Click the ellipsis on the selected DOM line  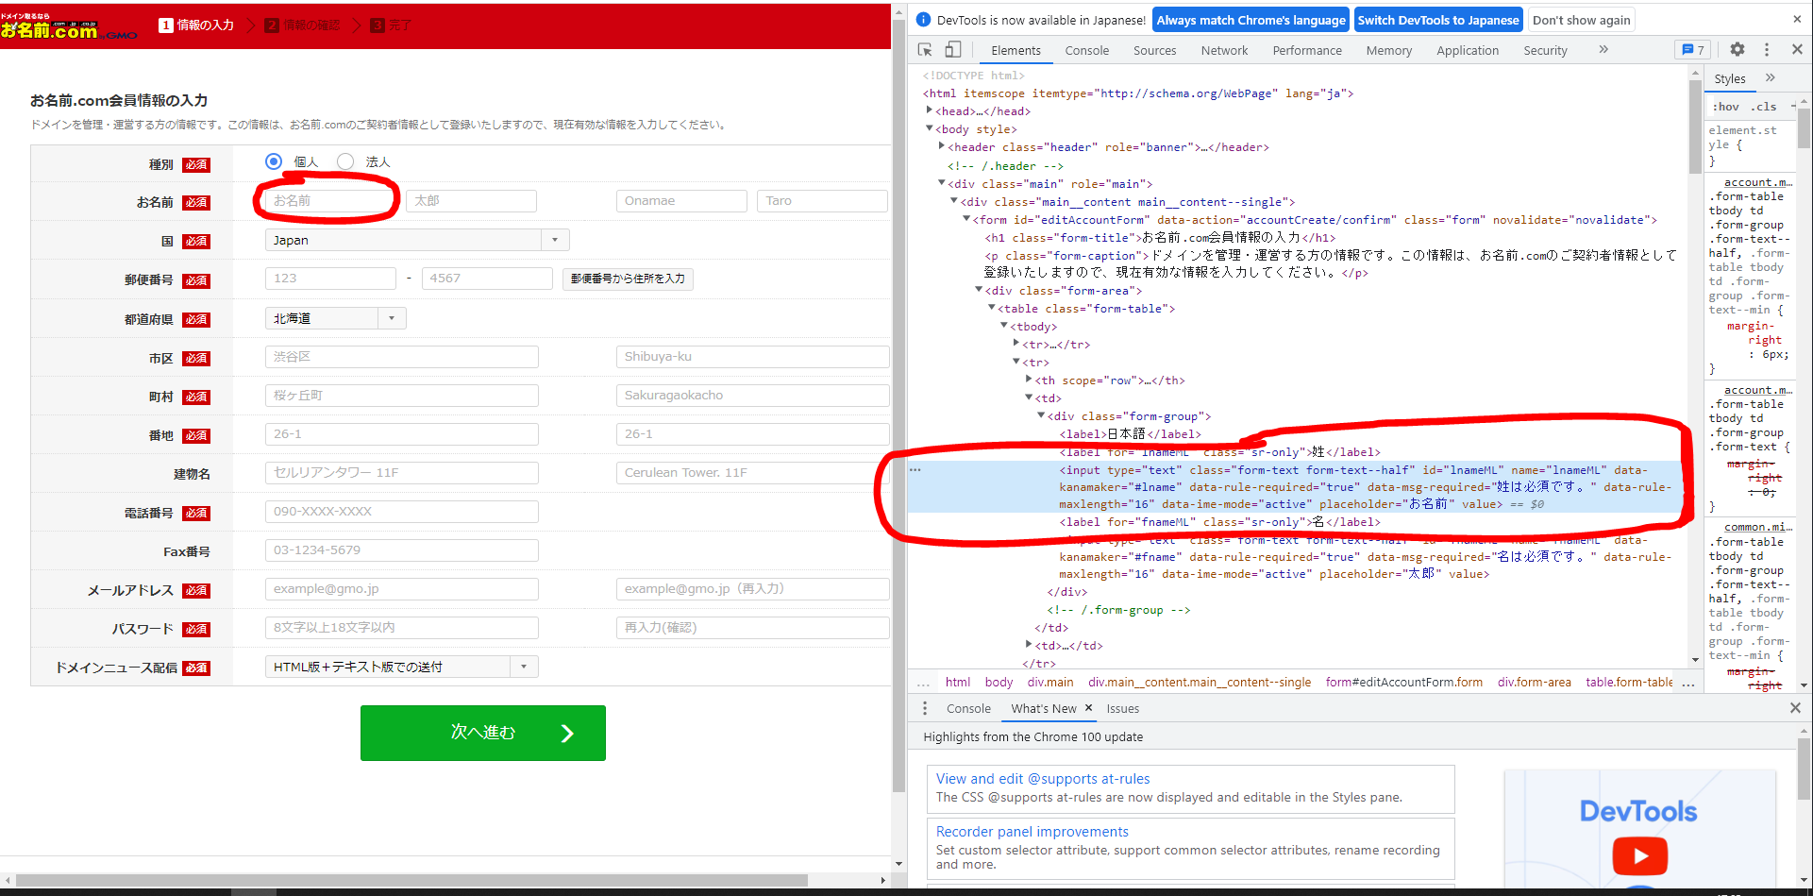pyautogui.click(x=915, y=469)
